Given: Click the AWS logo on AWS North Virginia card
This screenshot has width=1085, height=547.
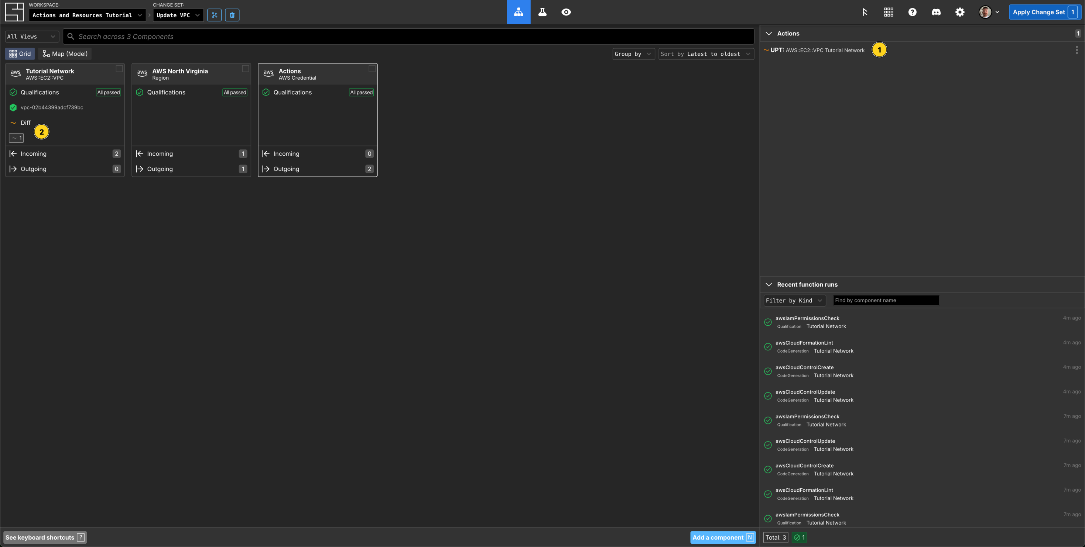Looking at the screenshot, I should pos(142,73).
